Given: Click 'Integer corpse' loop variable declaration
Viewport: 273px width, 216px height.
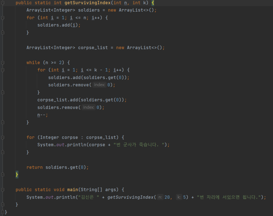Looking at the screenshot, I should [x=59, y=138].
